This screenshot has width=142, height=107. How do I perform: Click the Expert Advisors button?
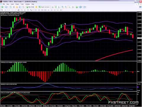44,7
